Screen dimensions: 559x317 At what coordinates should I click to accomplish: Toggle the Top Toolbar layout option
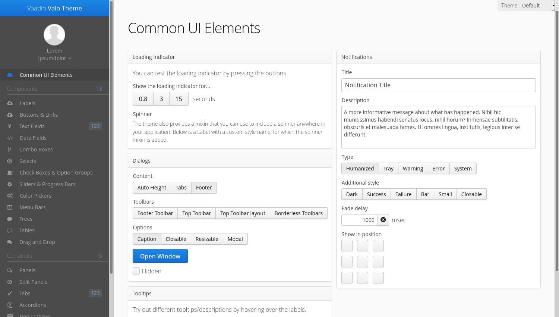click(243, 213)
